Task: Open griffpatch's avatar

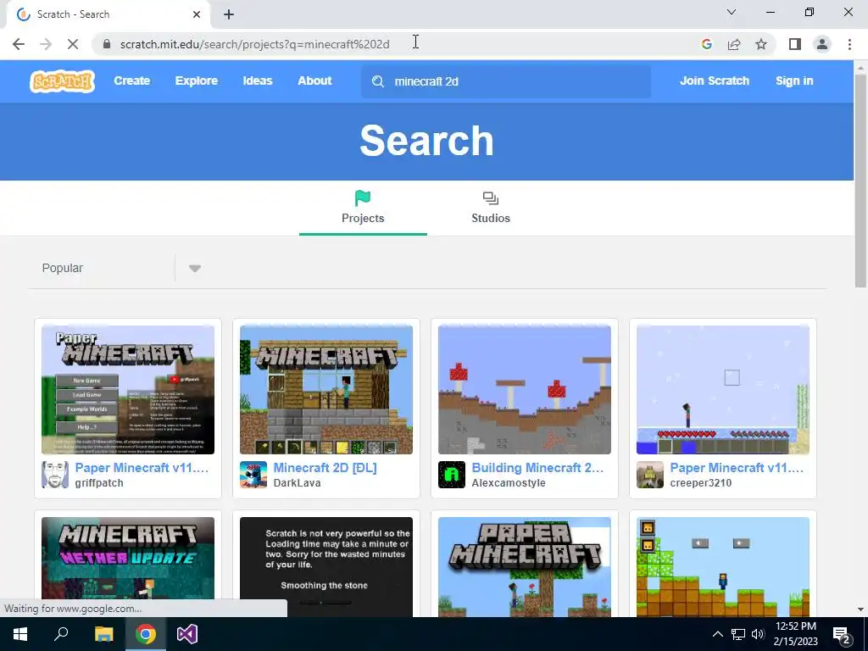Action: coord(55,475)
